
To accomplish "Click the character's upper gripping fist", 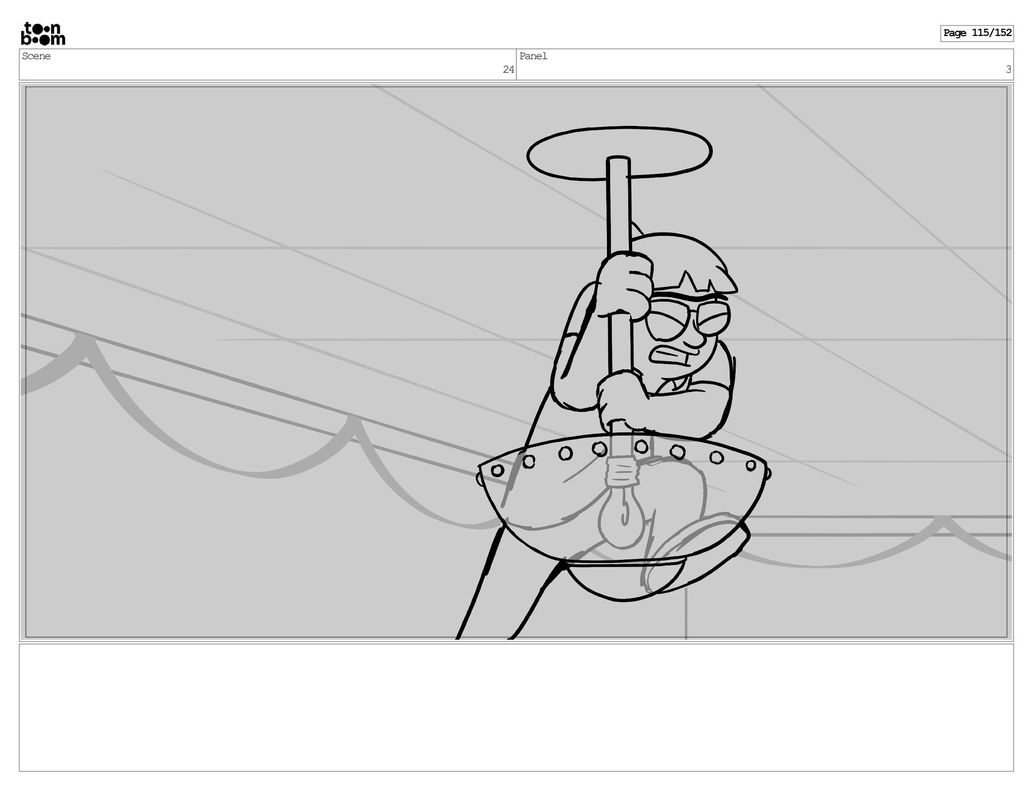I will tap(625, 285).
